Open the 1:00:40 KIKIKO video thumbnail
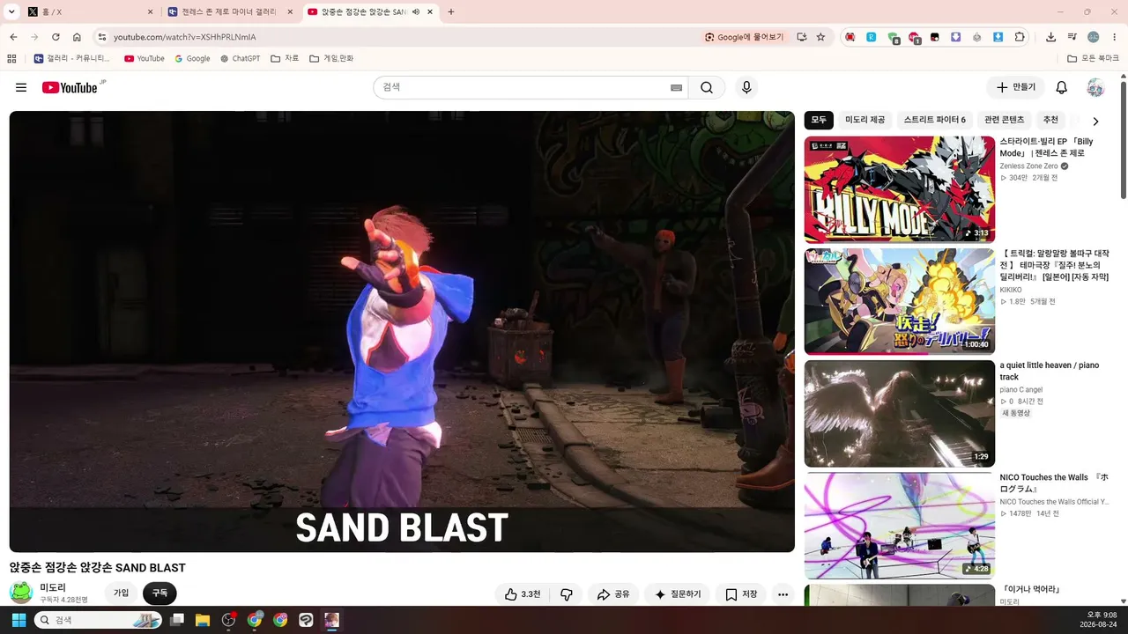The height and width of the screenshot is (634, 1128). (x=899, y=301)
